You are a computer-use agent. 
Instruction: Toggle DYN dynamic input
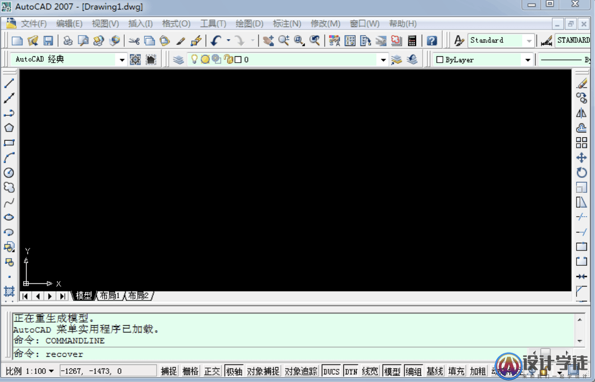tap(351, 371)
